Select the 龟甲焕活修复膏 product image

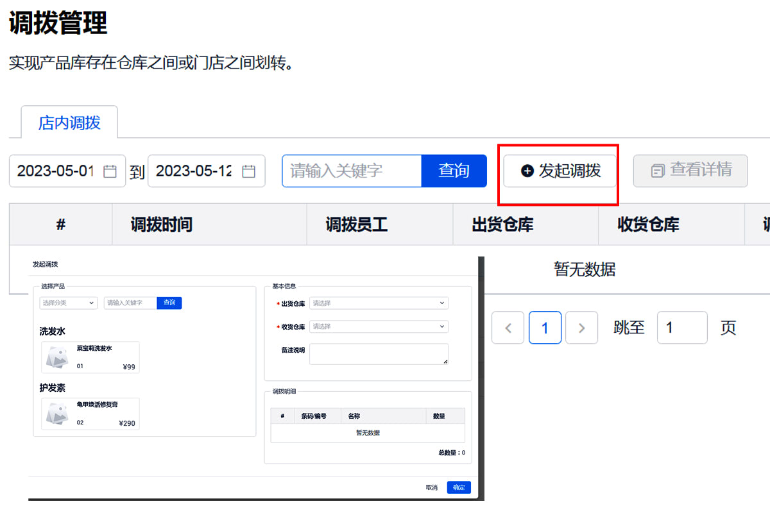click(x=57, y=414)
